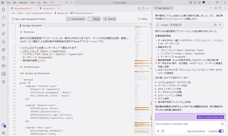
Task: Open the Run and Debug view
Action: (x=3, y=34)
